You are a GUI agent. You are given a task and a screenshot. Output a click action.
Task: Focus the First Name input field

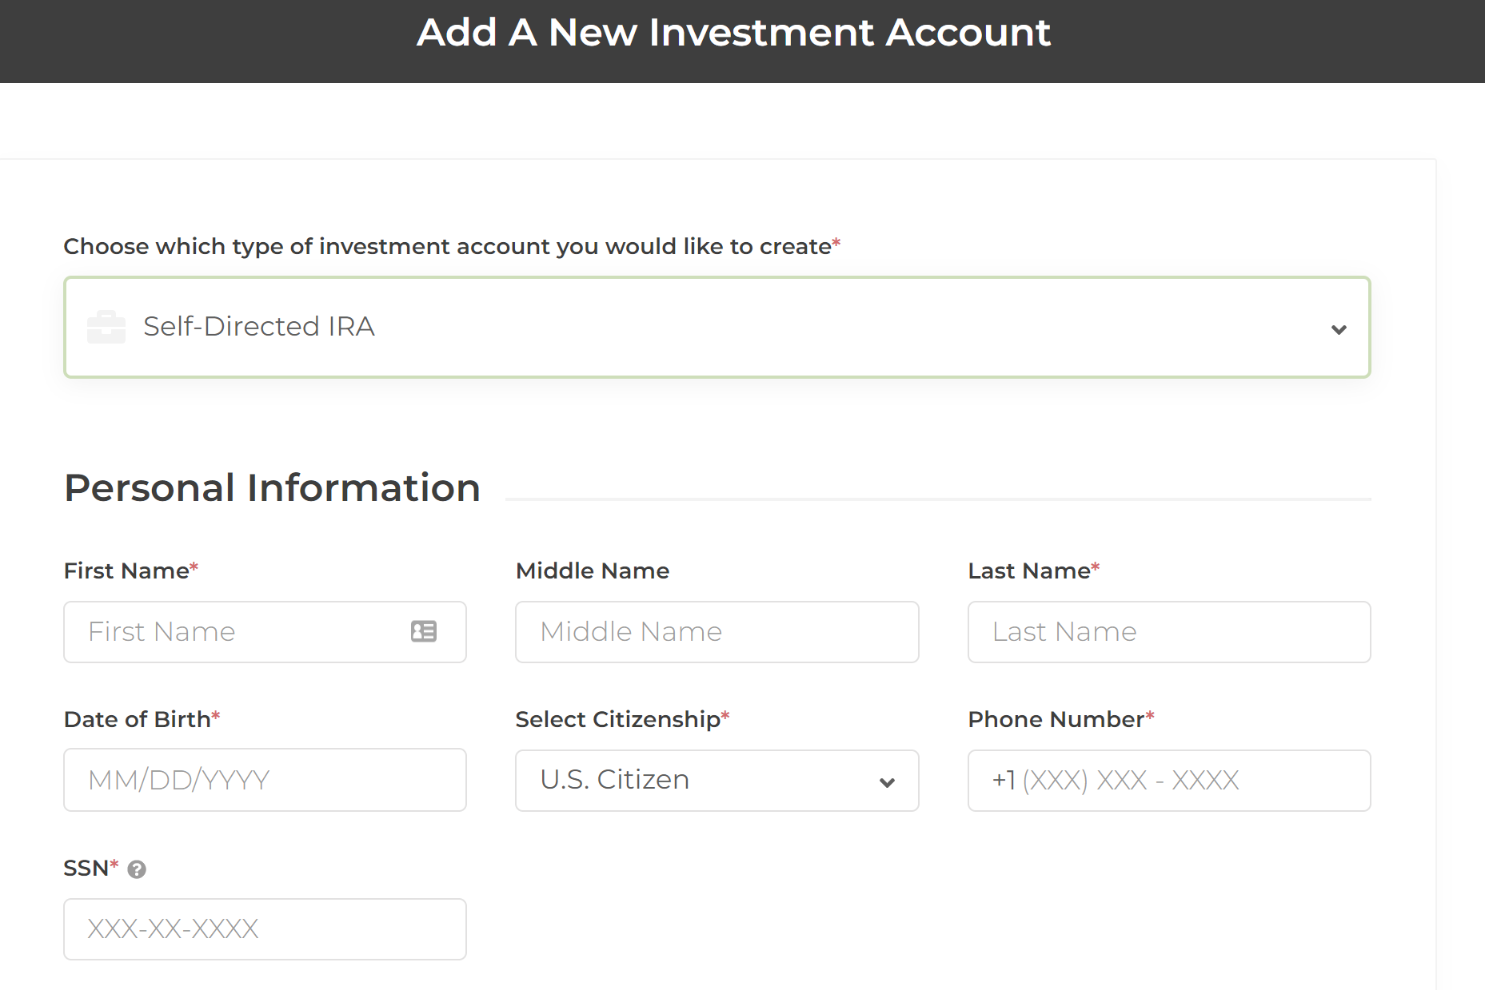240,631
